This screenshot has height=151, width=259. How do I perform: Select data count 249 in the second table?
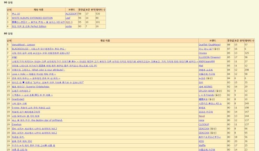tap(247, 103)
